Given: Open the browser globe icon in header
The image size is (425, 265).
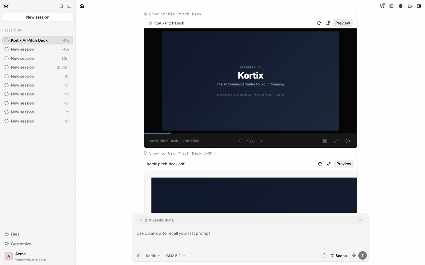Looking at the screenshot, I should point(401,6).
